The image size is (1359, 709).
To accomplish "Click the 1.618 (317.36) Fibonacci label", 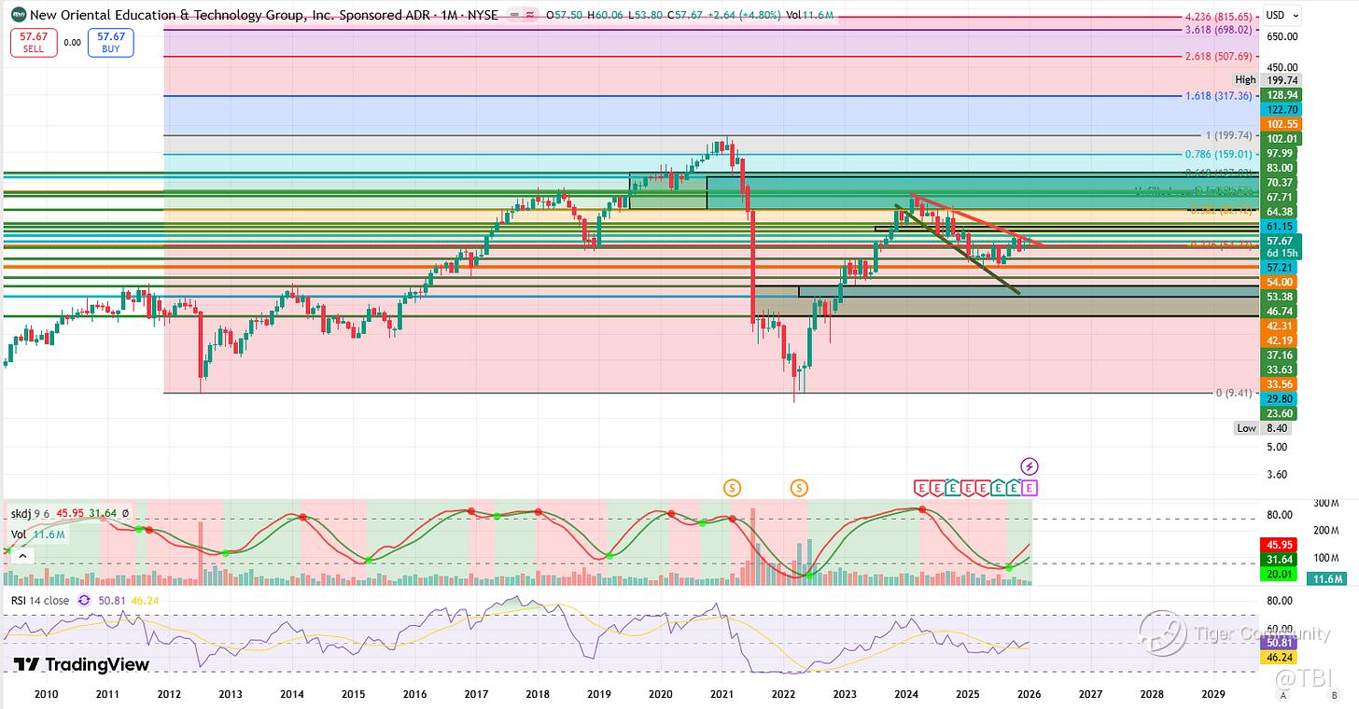I will 1218,95.
